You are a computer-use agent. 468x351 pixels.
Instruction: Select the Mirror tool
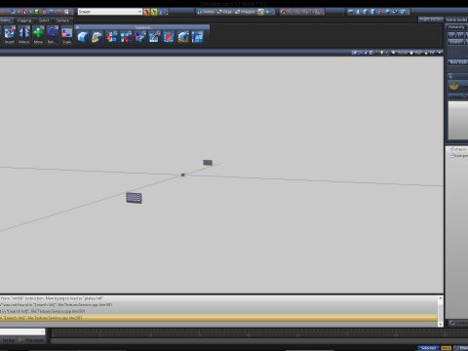(x=23, y=35)
